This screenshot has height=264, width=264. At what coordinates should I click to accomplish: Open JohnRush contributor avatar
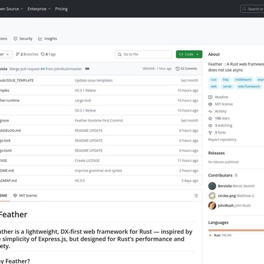point(212,205)
